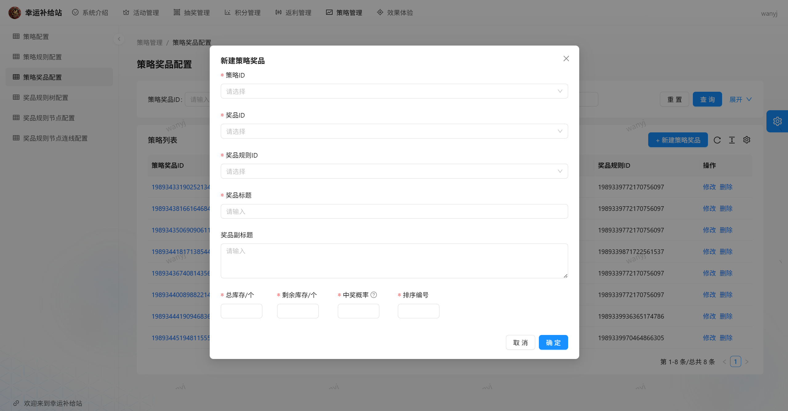
Task: Select 奖品规则树配置 in sidebar
Action: pyautogui.click(x=46, y=98)
